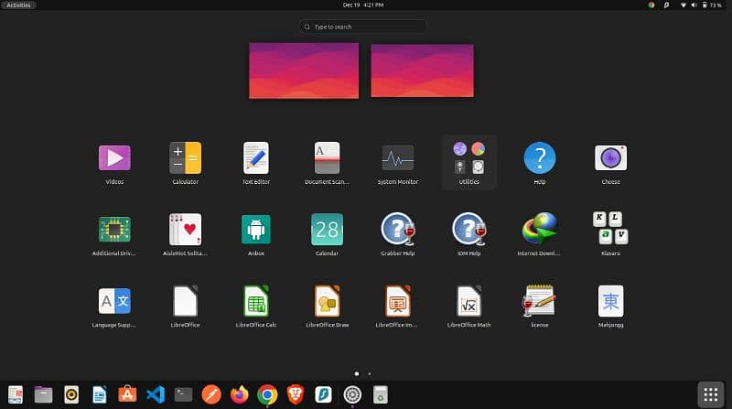Launch the Calculator app
This screenshot has height=409, width=732.
pos(185,158)
